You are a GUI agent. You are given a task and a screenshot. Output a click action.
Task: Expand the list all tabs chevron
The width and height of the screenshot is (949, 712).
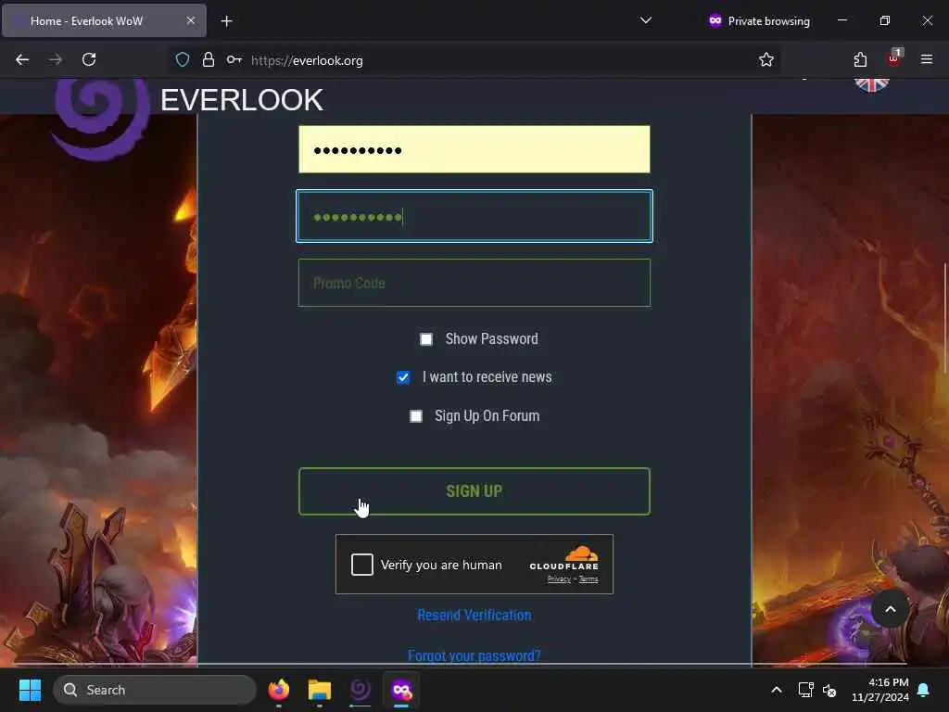646,20
